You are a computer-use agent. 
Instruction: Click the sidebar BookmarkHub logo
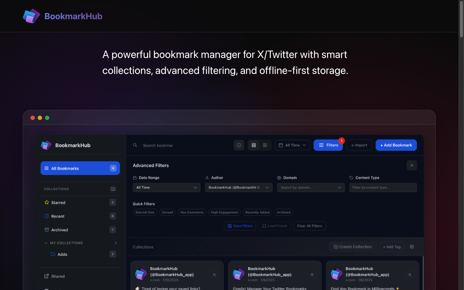[x=46, y=145]
